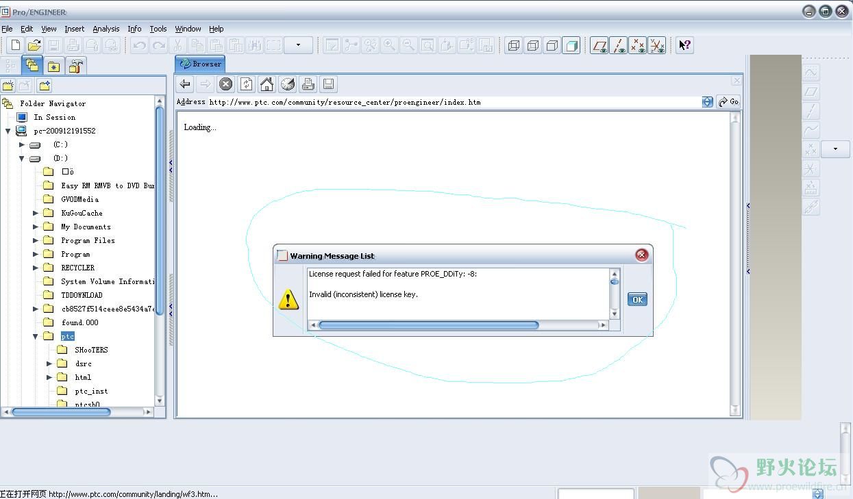Select the Browser tab
853x499 pixels.
coord(200,64)
